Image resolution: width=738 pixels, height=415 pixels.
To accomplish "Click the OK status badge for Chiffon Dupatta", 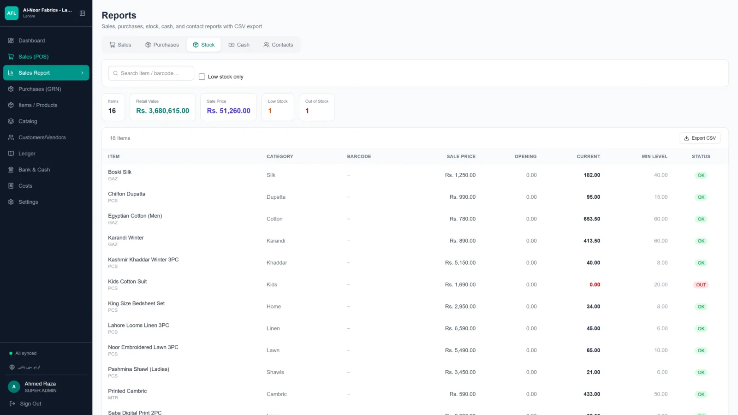I will coord(701,197).
